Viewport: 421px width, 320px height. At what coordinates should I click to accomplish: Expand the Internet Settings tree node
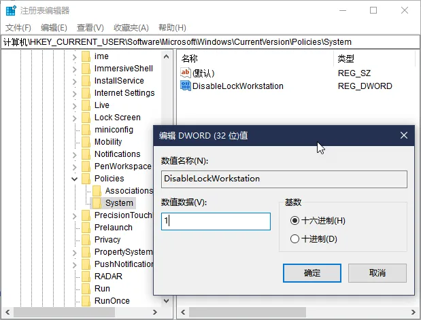[x=75, y=94]
